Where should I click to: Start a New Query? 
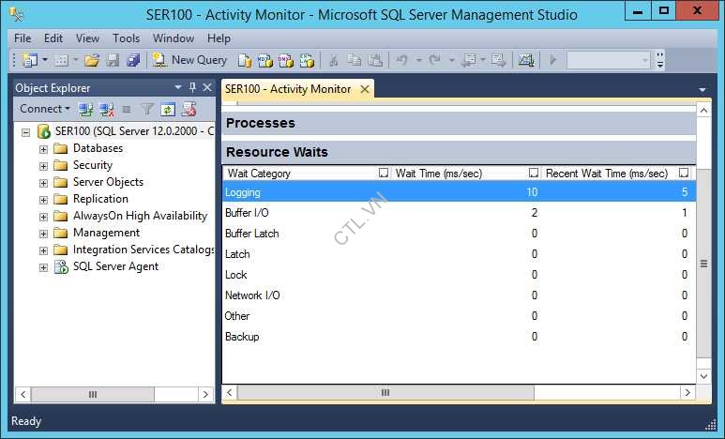click(x=189, y=60)
